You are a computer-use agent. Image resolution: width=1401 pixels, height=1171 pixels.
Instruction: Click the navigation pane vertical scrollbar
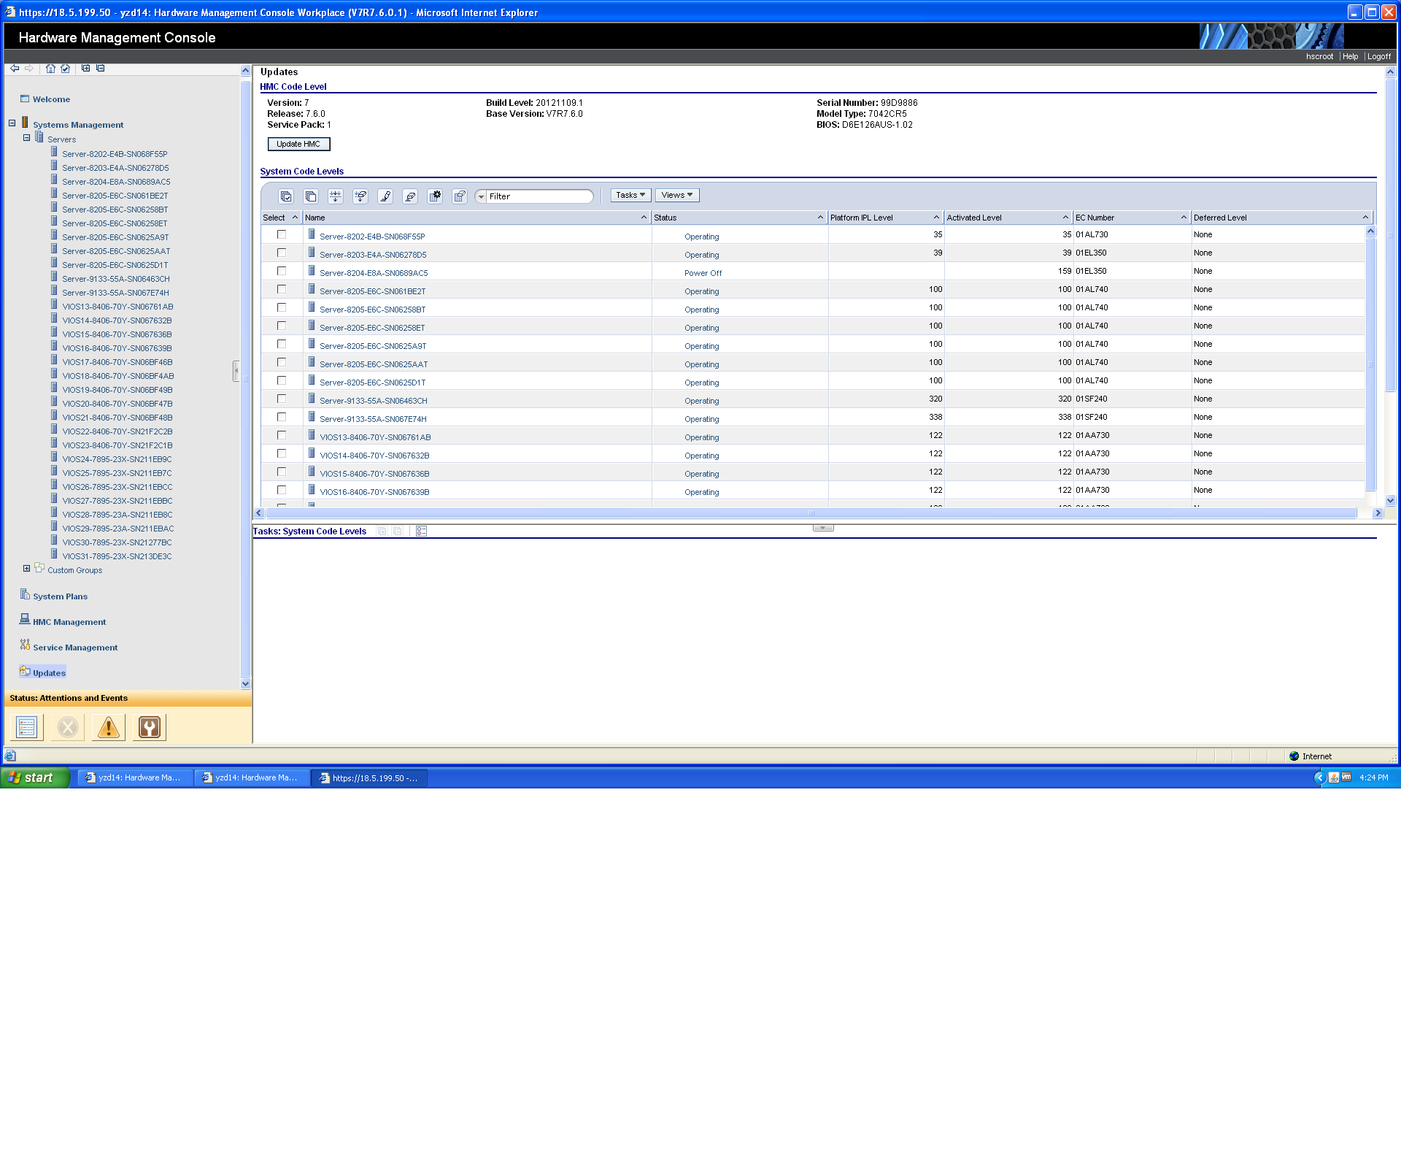click(245, 377)
